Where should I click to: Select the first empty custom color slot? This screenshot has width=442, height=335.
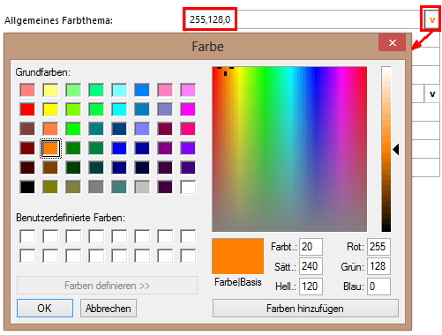click(x=27, y=236)
